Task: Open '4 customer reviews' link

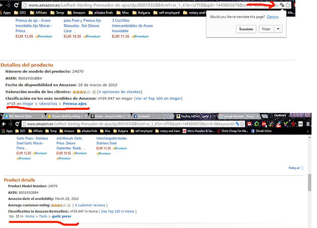Action: [90, 205]
